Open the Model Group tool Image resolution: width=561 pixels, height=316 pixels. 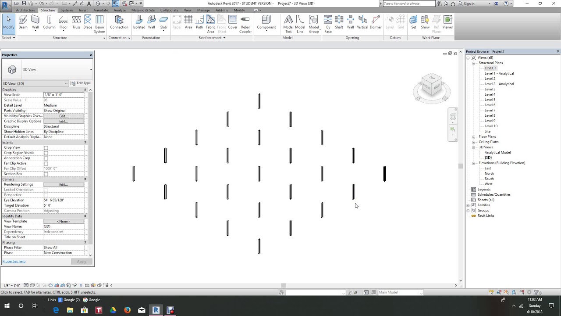(x=314, y=25)
